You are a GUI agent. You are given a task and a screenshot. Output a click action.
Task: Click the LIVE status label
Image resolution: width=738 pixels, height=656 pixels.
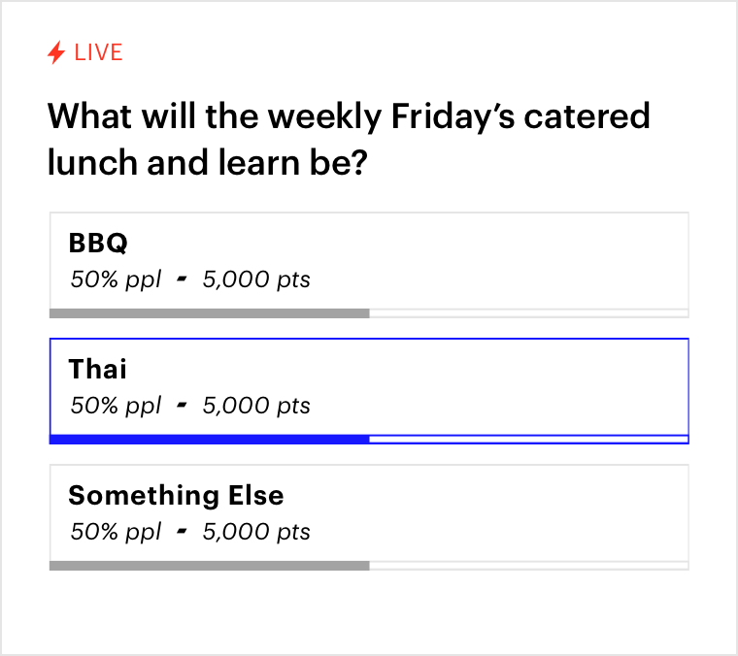(98, 52)
